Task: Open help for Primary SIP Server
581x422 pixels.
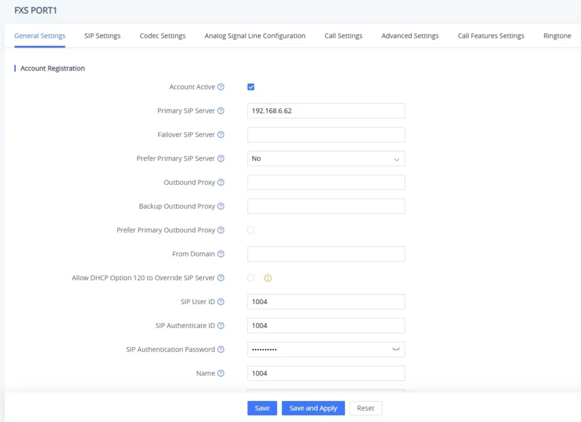Action: (x=221, y=111)
